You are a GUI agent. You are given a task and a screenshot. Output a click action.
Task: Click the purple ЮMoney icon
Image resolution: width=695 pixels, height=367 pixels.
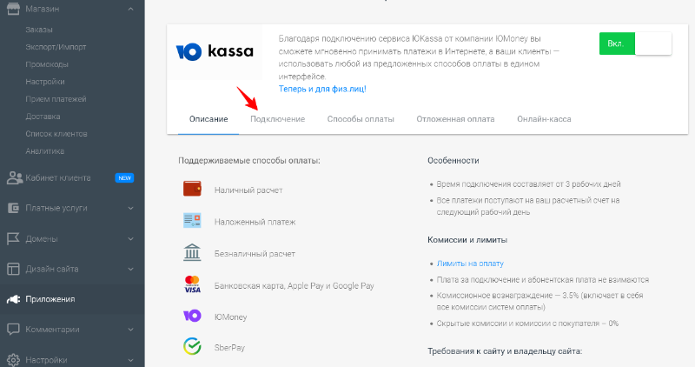[192, 316]
